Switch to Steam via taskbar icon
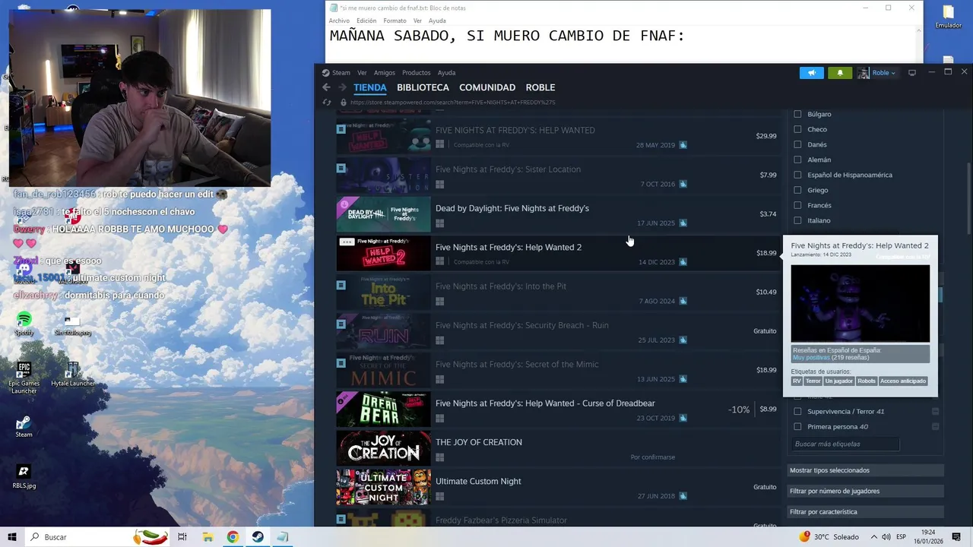The height and width of the screenshot is (547, 973). tap(258, 537)
